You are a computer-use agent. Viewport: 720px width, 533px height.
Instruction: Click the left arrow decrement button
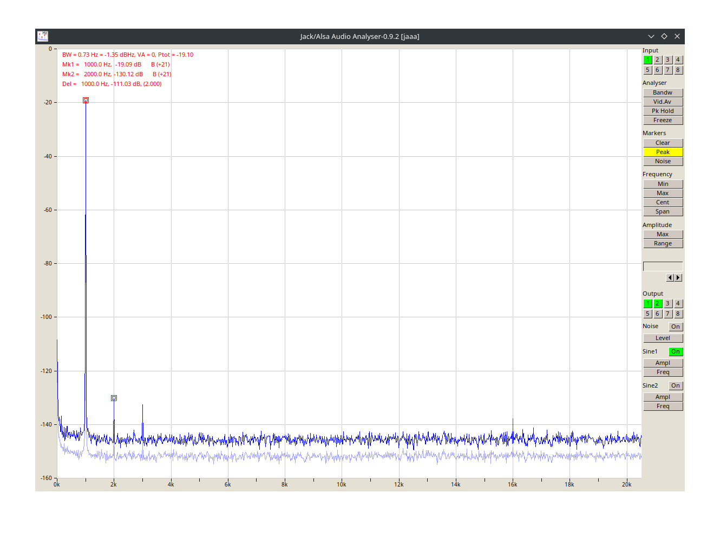click(670, 278)
